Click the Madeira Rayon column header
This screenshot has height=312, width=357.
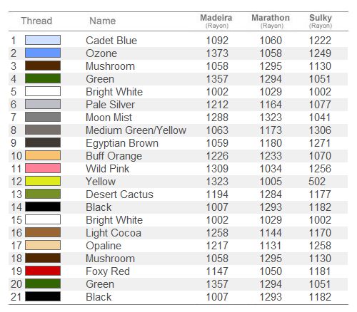216,21
